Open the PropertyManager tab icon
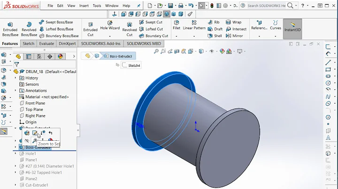The image size is (338, 189). pos(29,57)
